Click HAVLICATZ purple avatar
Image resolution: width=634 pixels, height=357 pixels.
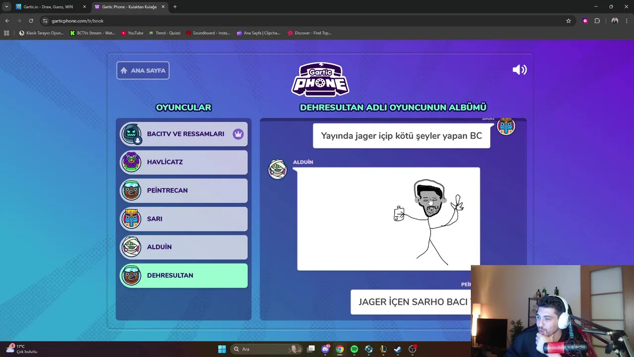[131, 162]
